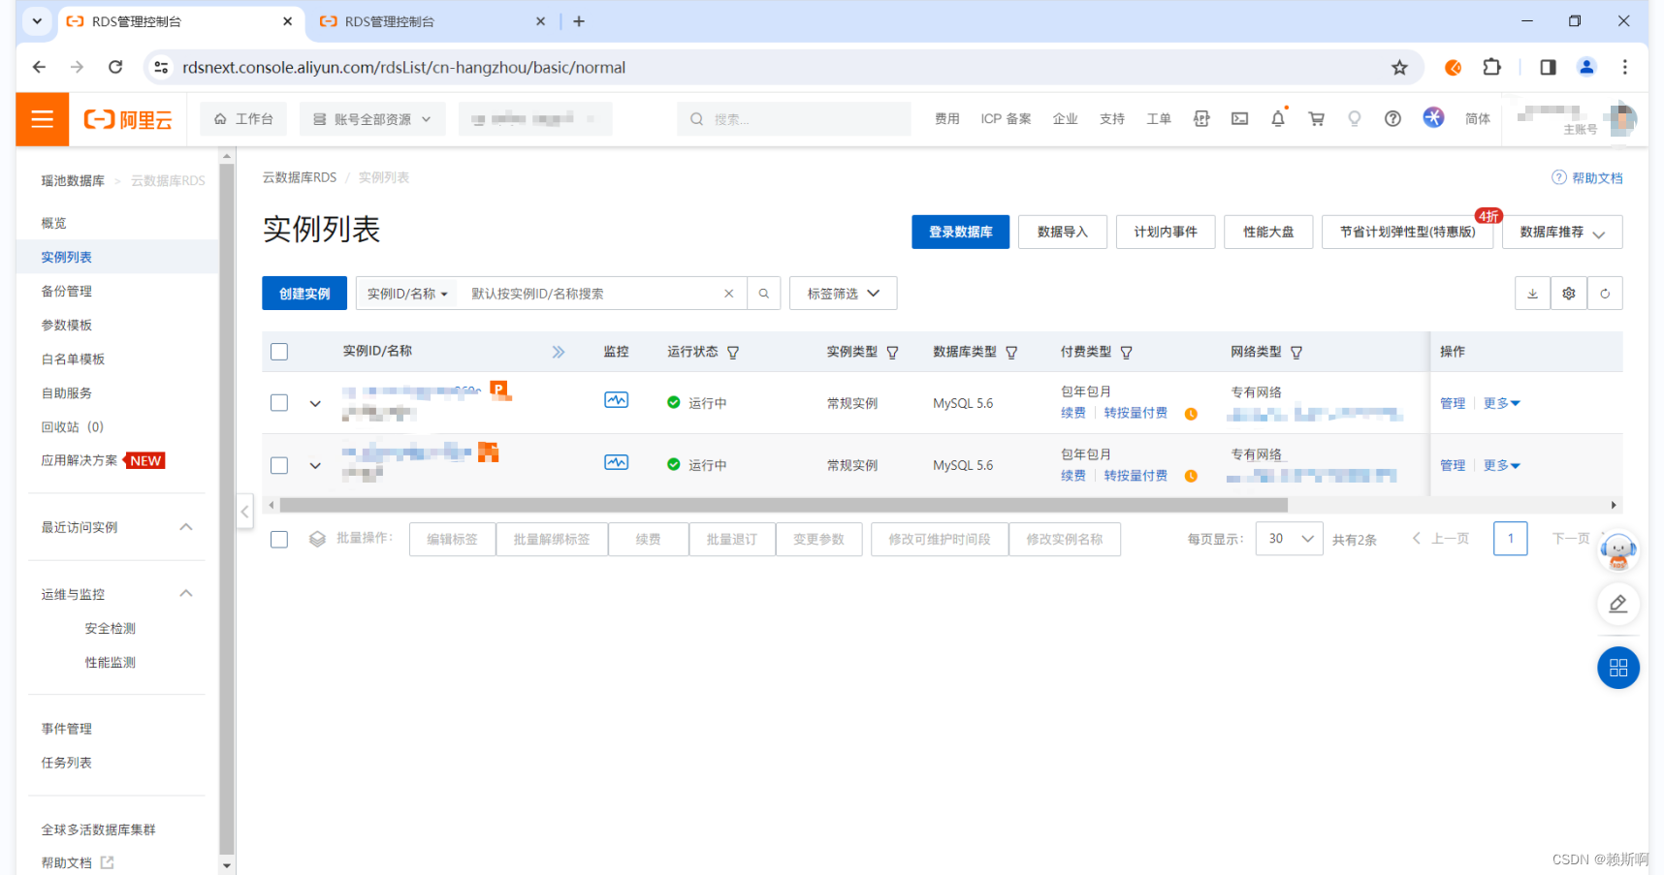Click the top header 搜索 field
This screenshot has width=1664, height=875.
click(x=795, y=119)
